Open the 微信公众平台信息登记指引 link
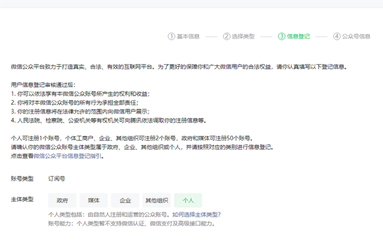383x242 pixels. click(68, 156)
